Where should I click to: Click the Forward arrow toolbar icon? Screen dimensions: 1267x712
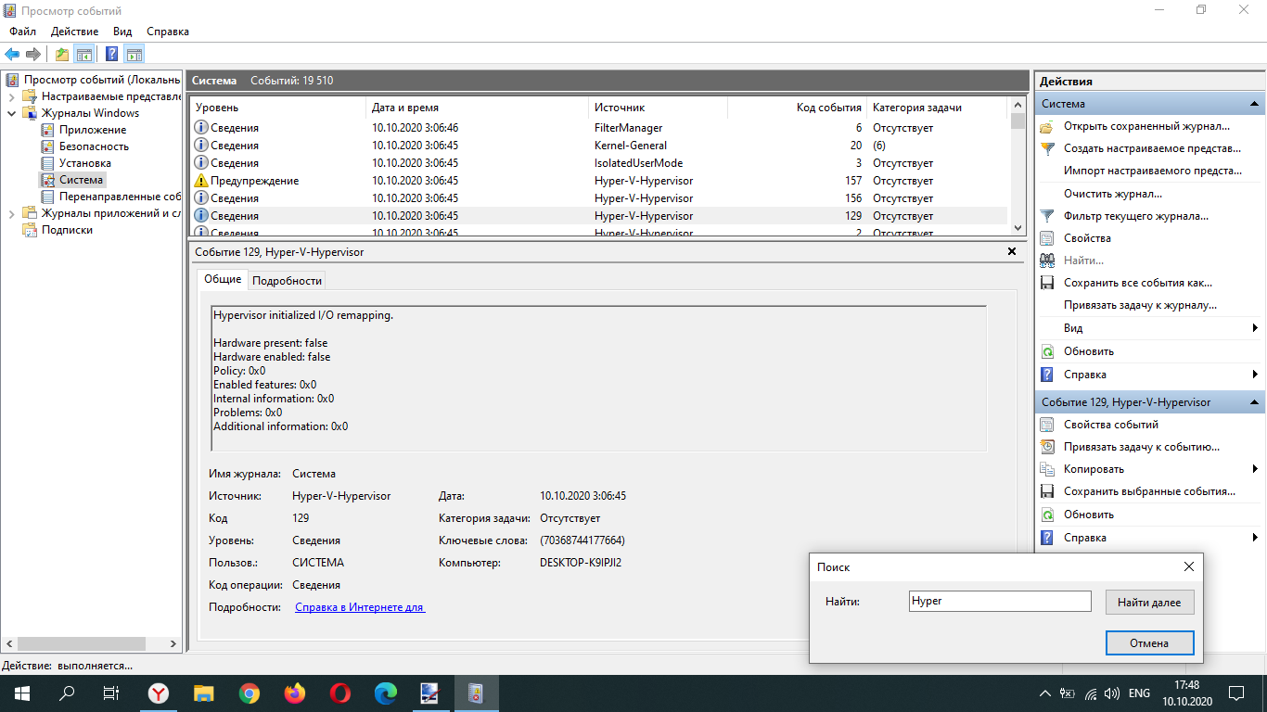coord(33,54)
